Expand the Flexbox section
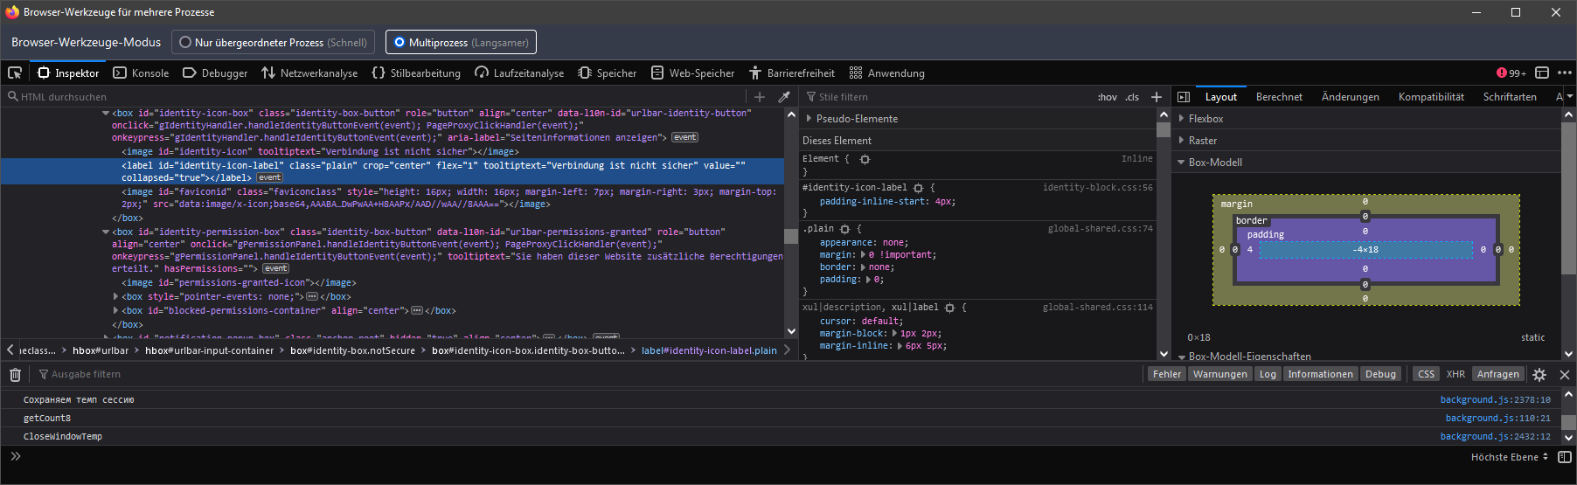 [1205, 119]
